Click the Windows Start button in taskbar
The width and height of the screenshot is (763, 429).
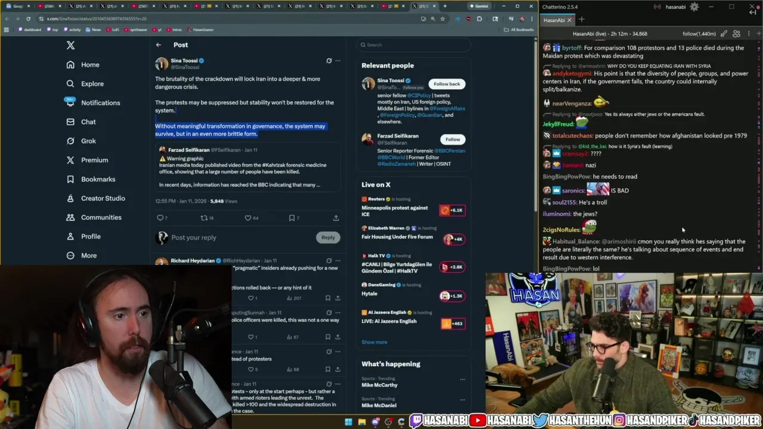tap(349, 422)
